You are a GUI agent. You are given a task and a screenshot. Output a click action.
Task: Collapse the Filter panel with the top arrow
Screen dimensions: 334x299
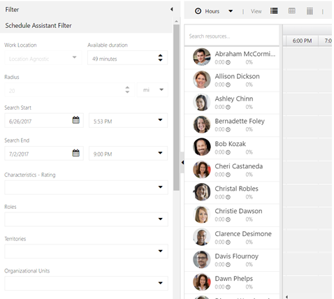[172, 9]
